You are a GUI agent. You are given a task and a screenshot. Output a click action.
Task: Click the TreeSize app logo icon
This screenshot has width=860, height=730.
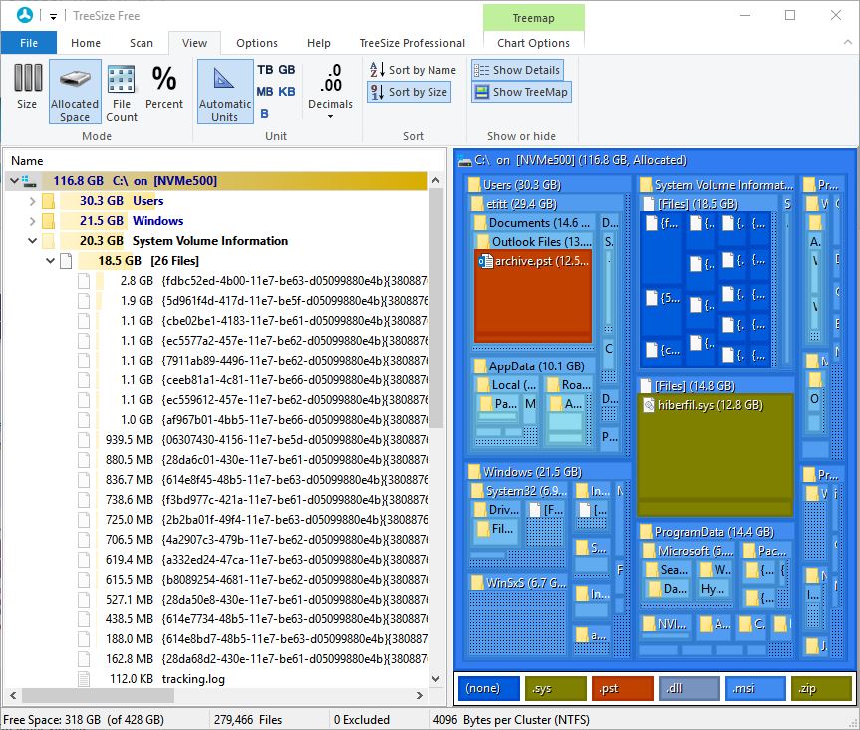point(25,15)
